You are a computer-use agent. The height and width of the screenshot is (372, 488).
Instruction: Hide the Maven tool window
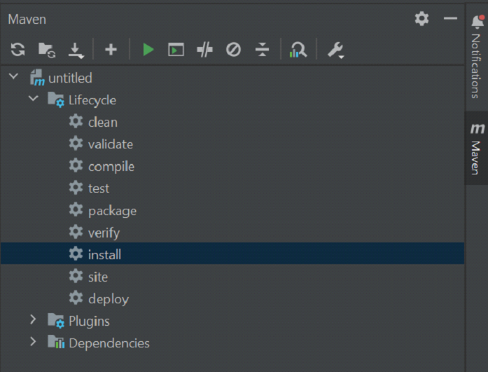[x=450, y=19]
